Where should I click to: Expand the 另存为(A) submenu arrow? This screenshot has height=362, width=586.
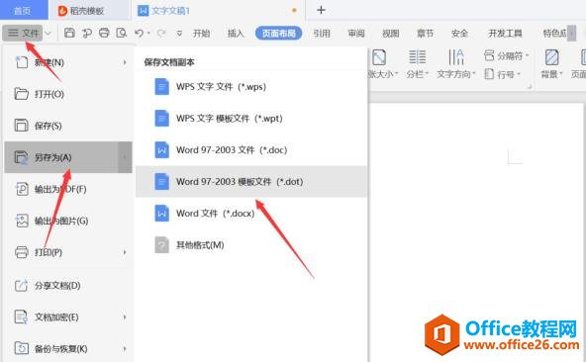[x=125, y=157]
